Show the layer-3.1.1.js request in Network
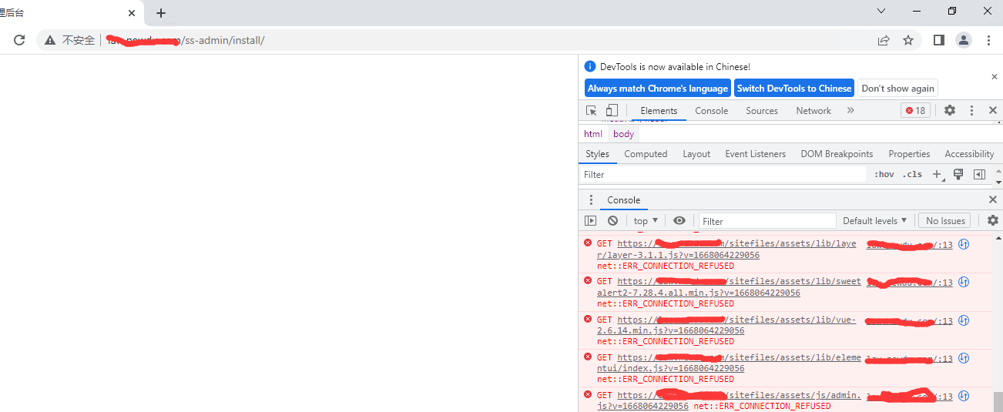 pos(963,244)
